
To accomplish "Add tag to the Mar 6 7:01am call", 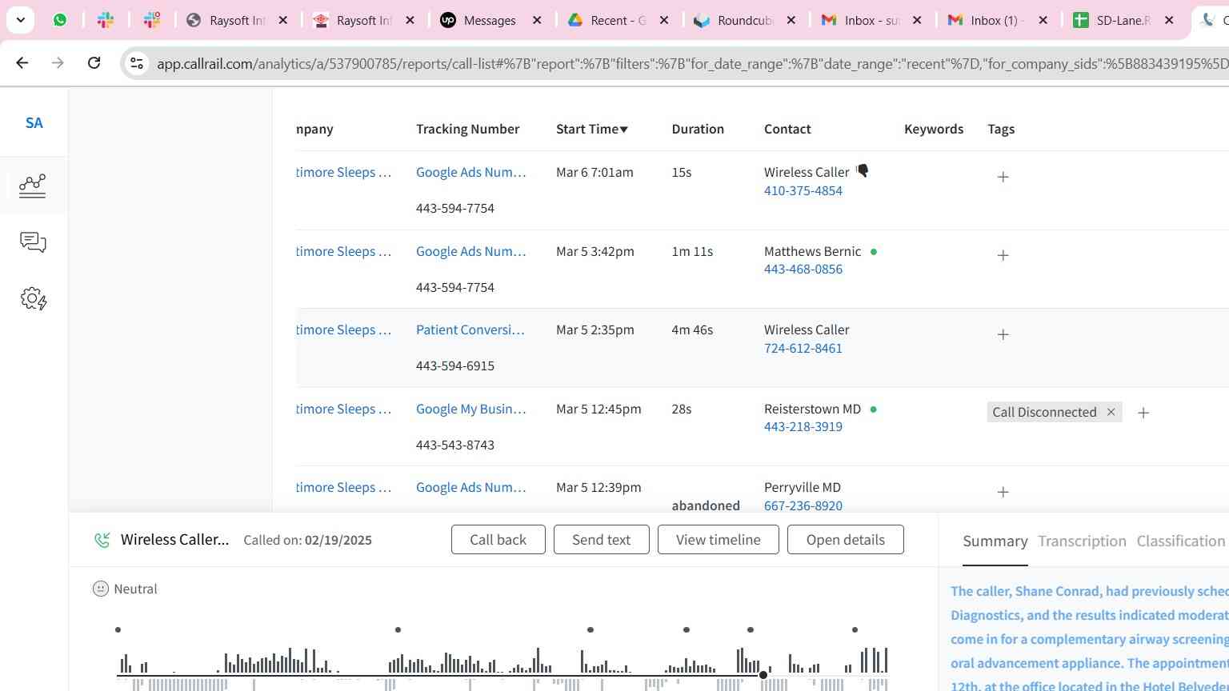I will click(x=1003, y=177).
